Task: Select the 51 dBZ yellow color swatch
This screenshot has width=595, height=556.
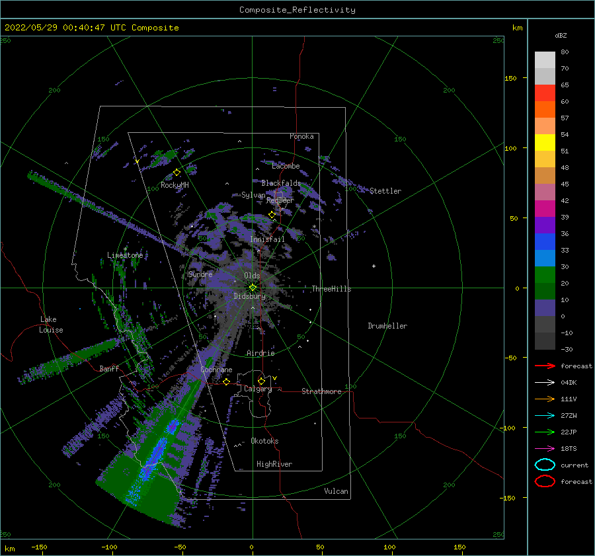Action: pos(545,143)
